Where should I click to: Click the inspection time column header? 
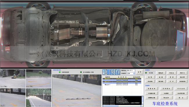(x=122, y=77)
